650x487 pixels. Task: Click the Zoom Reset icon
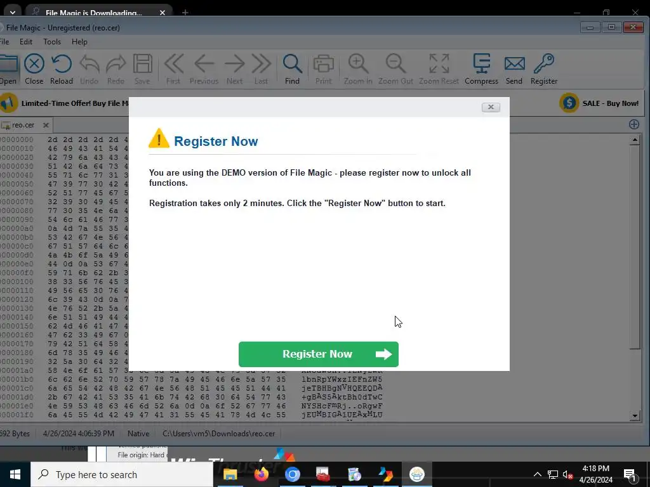click(x=439, y=69)
